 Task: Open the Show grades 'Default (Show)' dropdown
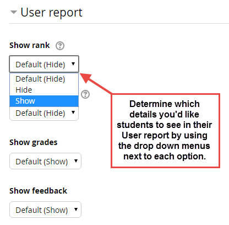(x=45, y=161)
